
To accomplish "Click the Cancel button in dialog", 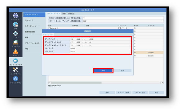I will tap(122, 71).
